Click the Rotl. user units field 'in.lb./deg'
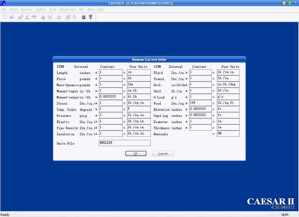The height and width of the screenshot is (217, 299). point(228,84)
